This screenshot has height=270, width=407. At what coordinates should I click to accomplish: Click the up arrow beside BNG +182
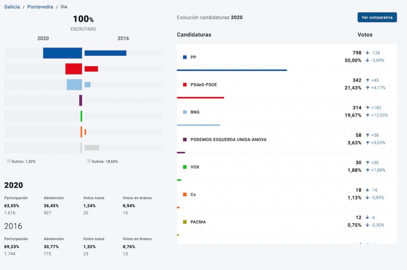pos(367,108)
